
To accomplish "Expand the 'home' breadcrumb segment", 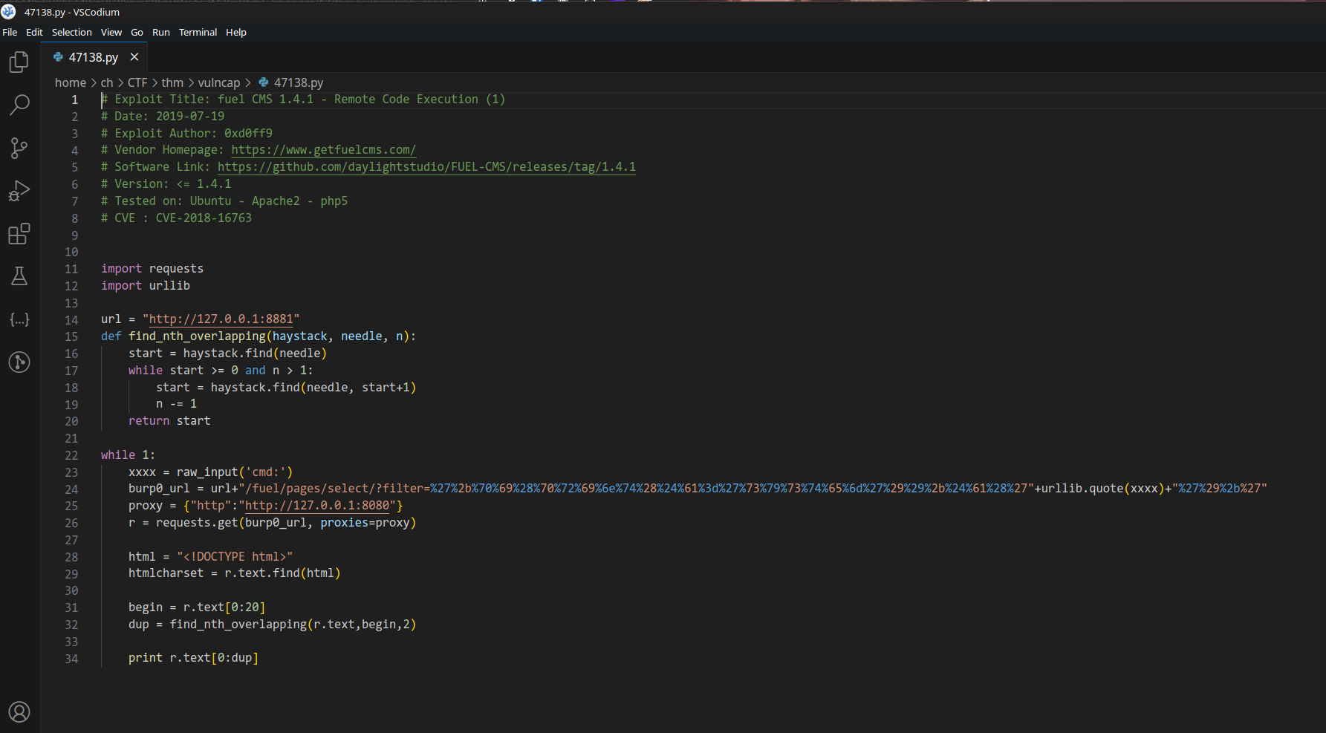I will pyautogui.click(x=71, y=82).
